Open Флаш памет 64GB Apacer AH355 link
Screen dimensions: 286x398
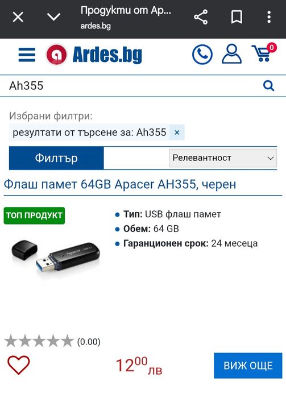pyautogui.click(x=120, y=184)
